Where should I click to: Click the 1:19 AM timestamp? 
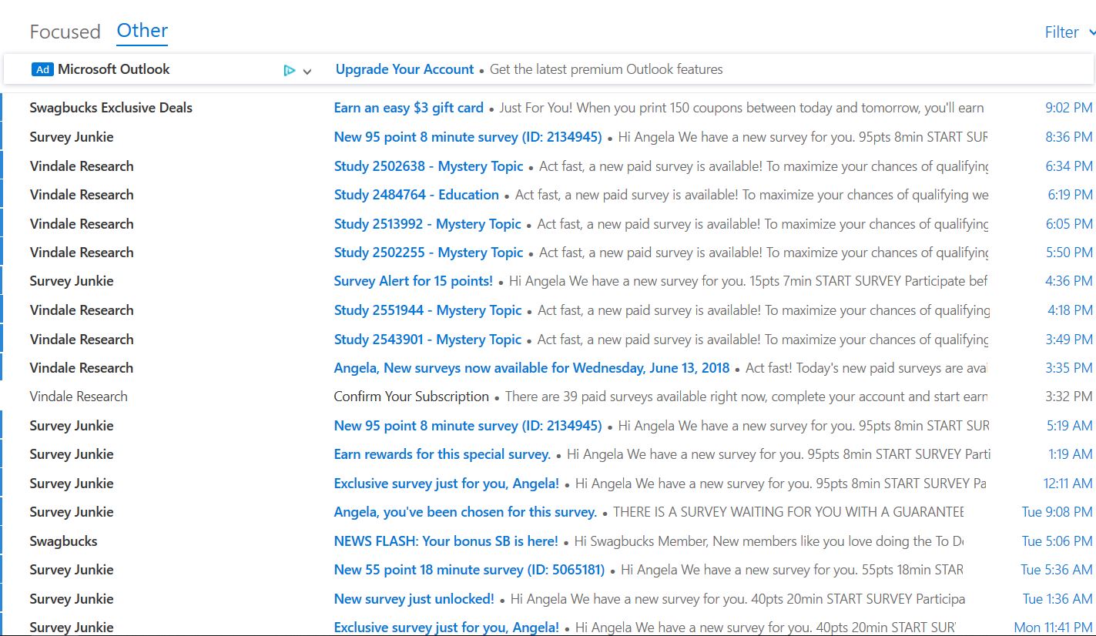click(1070, 454)
